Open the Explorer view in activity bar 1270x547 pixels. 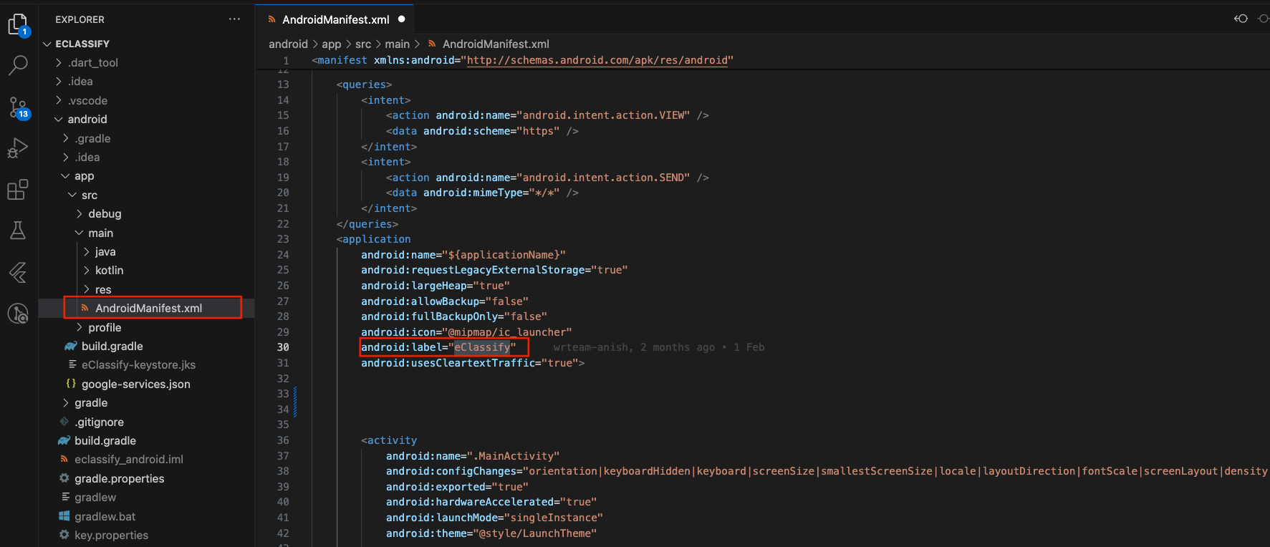point(18,25)
